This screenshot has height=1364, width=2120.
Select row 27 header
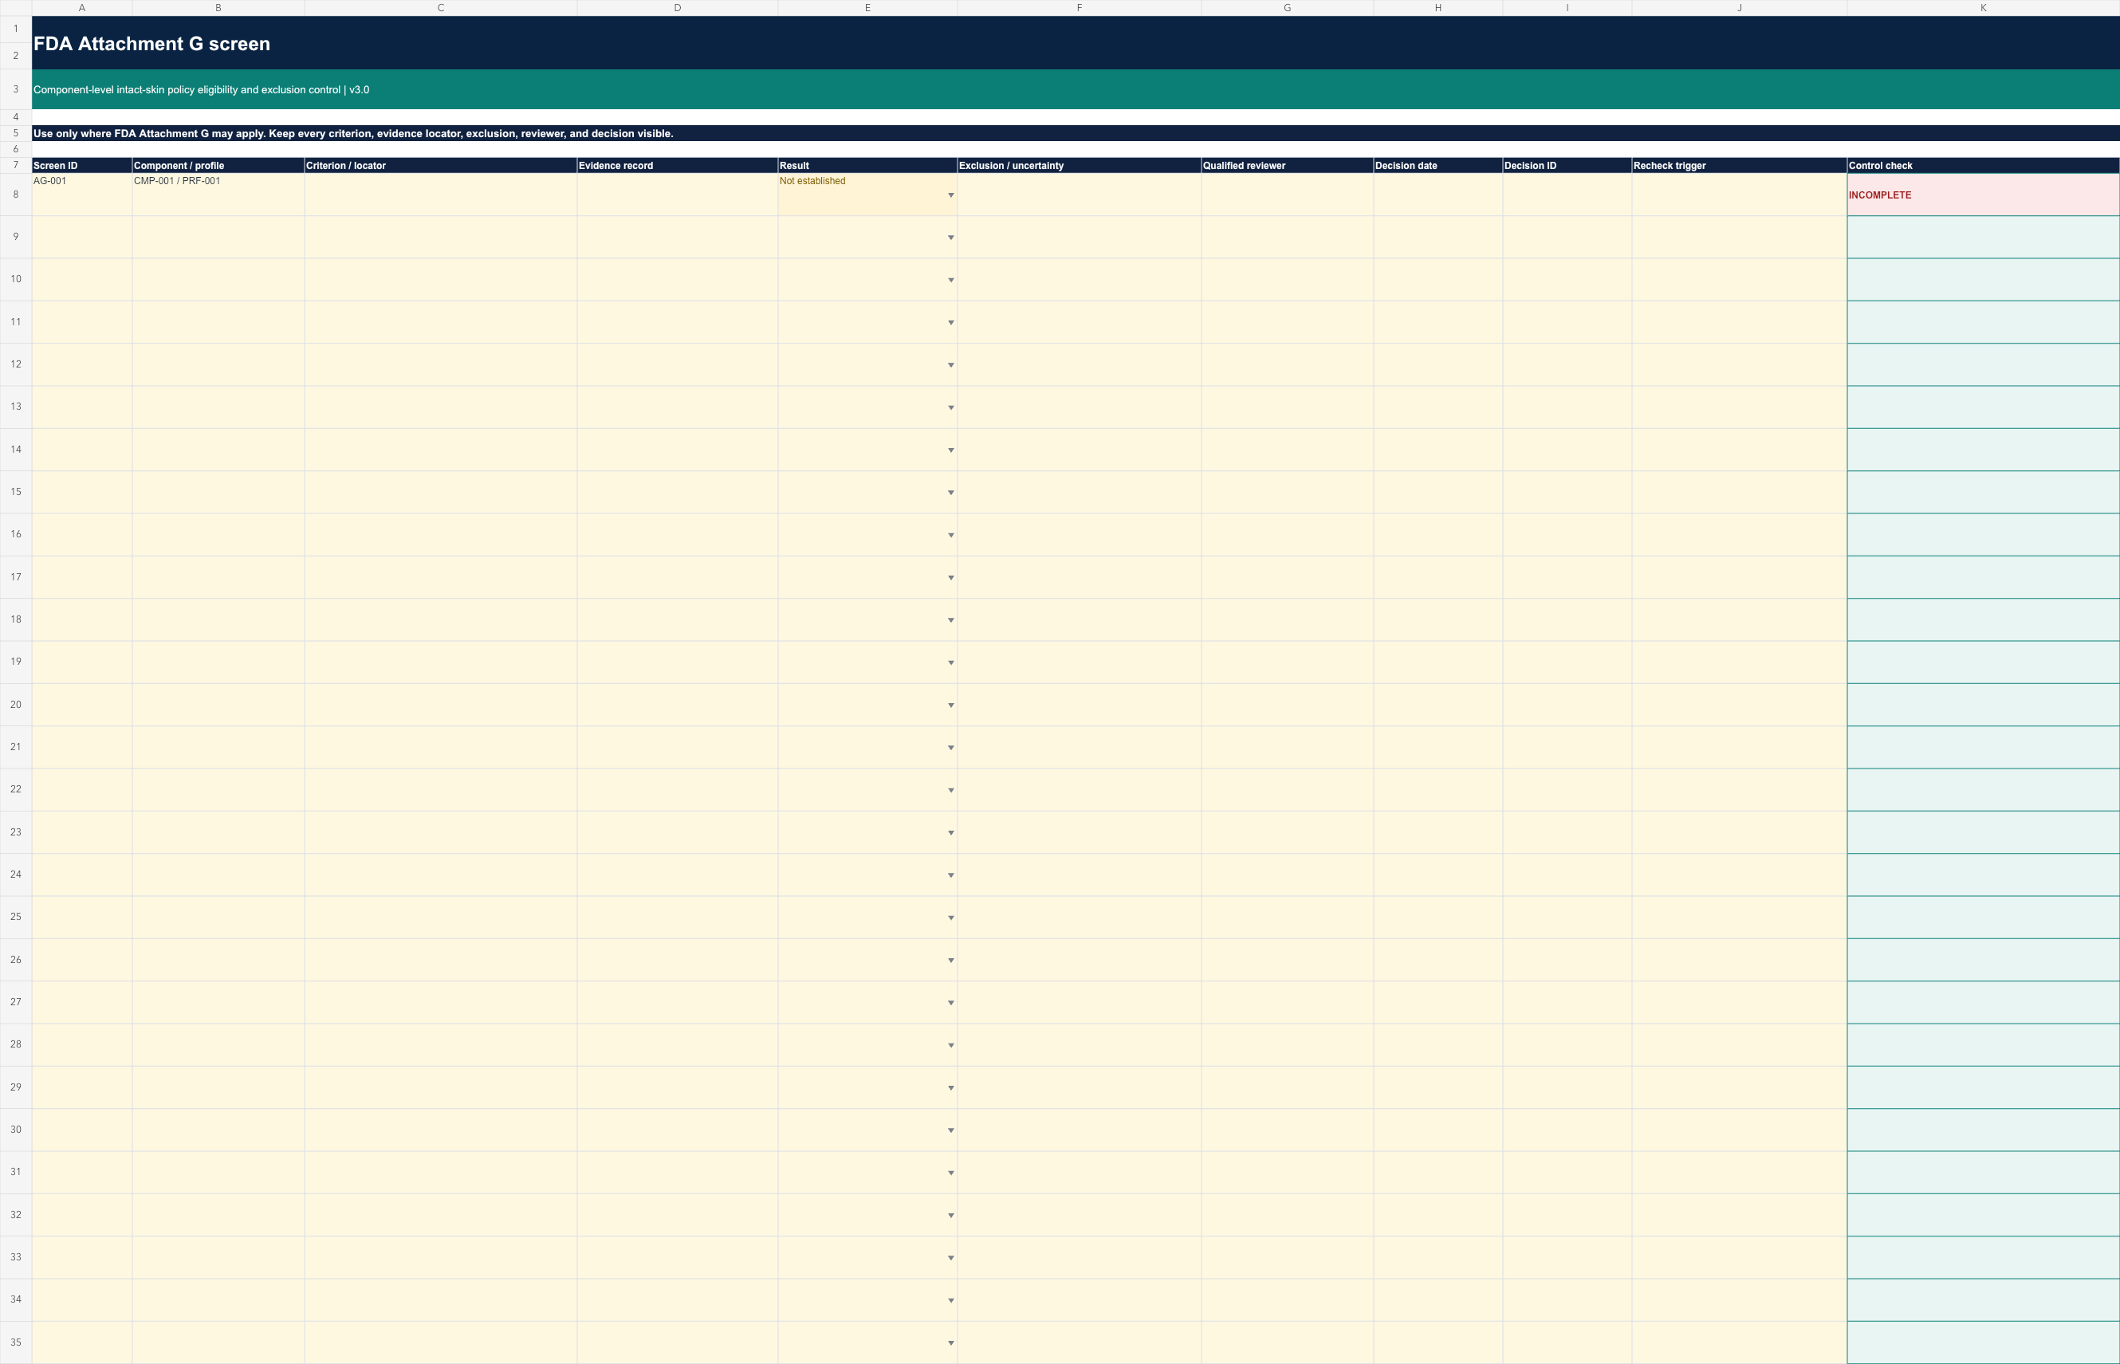[16, 1002]
